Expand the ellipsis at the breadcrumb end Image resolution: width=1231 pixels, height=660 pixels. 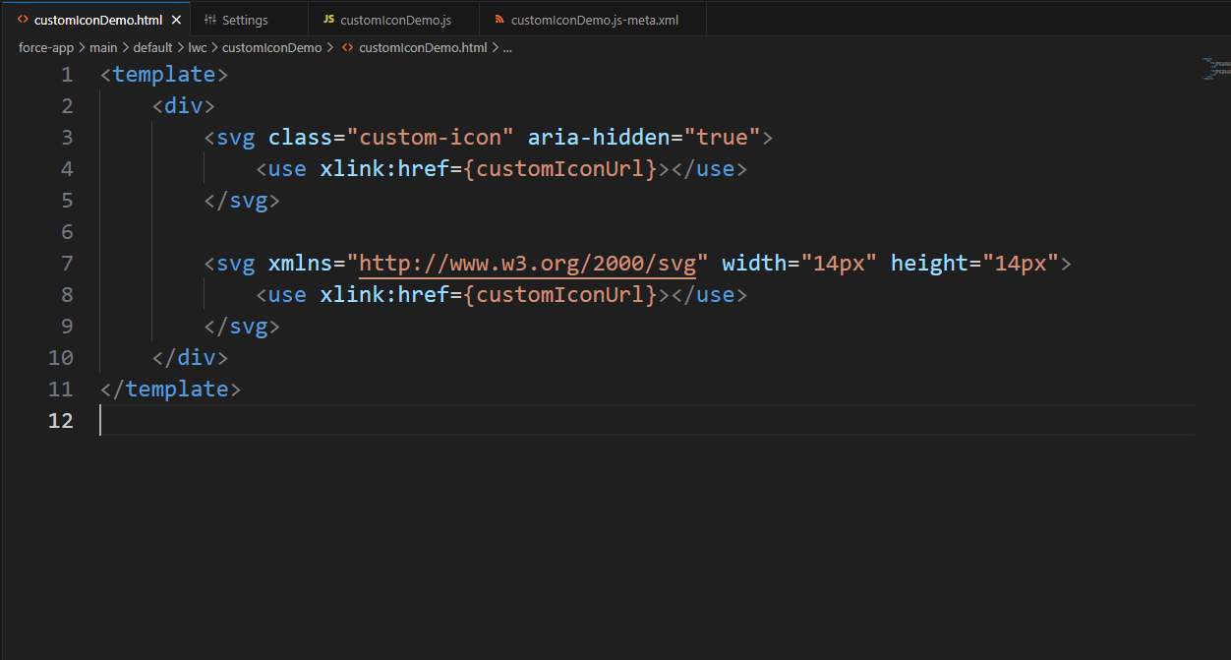point(507,46)
